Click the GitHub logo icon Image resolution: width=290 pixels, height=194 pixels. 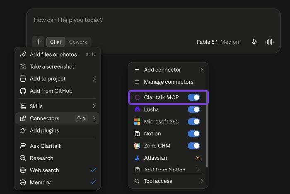click(x=23, y=91)
